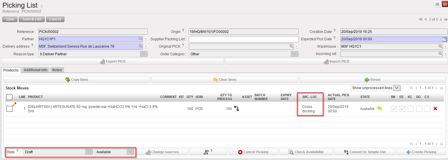
Task: Switch to form view icon
Action: [444, 4]
